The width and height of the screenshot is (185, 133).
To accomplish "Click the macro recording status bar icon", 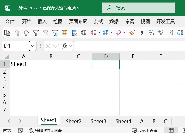I will [21, 131].
